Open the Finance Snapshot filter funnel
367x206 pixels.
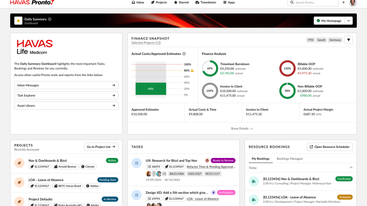pyautogui.click(x=349, y=40)
